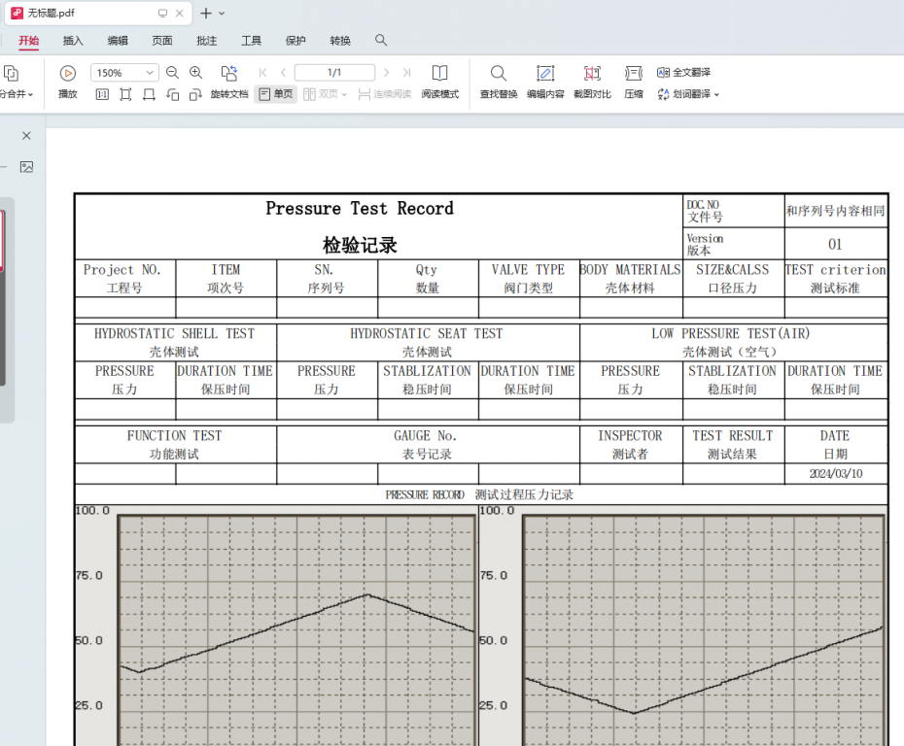Jump to last page arrow
The image size is (904, 746).
[x=407, y=73]
